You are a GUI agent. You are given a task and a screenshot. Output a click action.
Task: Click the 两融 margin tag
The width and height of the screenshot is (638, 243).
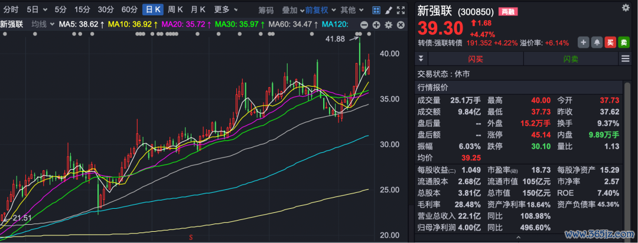pos(507,12)
